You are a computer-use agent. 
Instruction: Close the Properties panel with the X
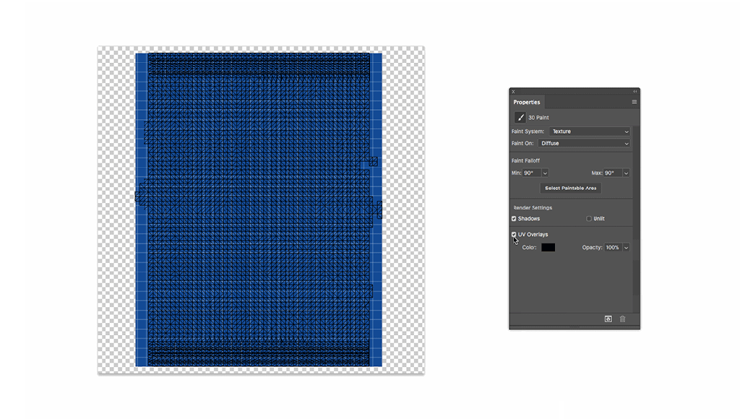click(x=513, y=92)
